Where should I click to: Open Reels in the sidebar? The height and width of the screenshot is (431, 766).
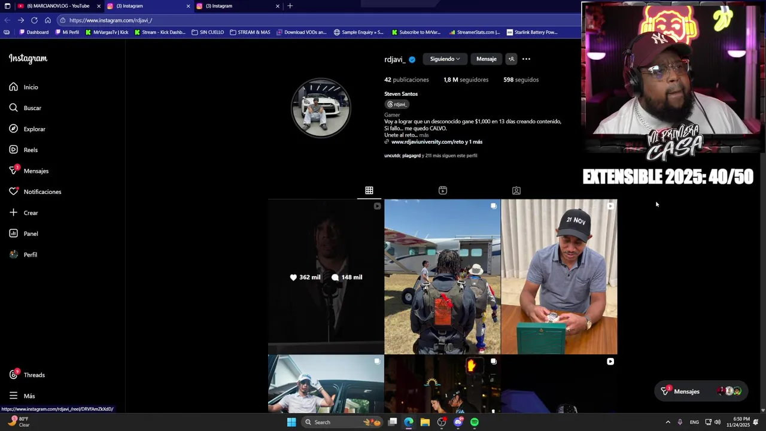coord(23,150)
